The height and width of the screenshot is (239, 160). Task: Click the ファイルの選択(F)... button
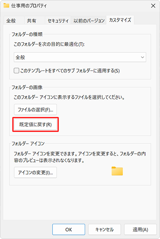click(35, 109)
